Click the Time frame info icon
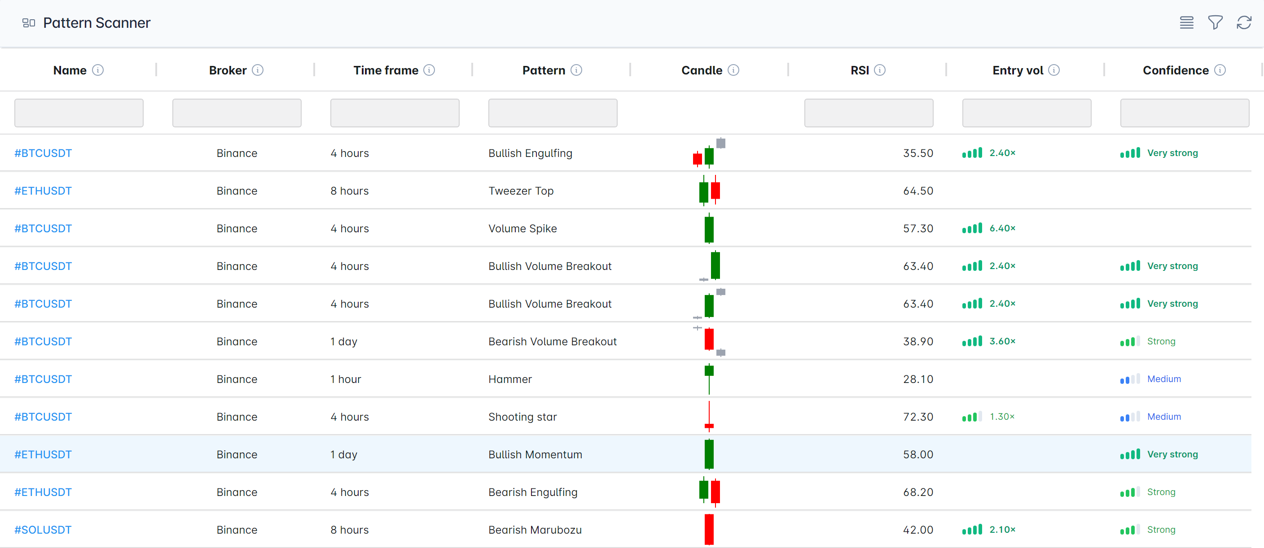Viewport: 1264px width, 548px height. click(430, 70)
